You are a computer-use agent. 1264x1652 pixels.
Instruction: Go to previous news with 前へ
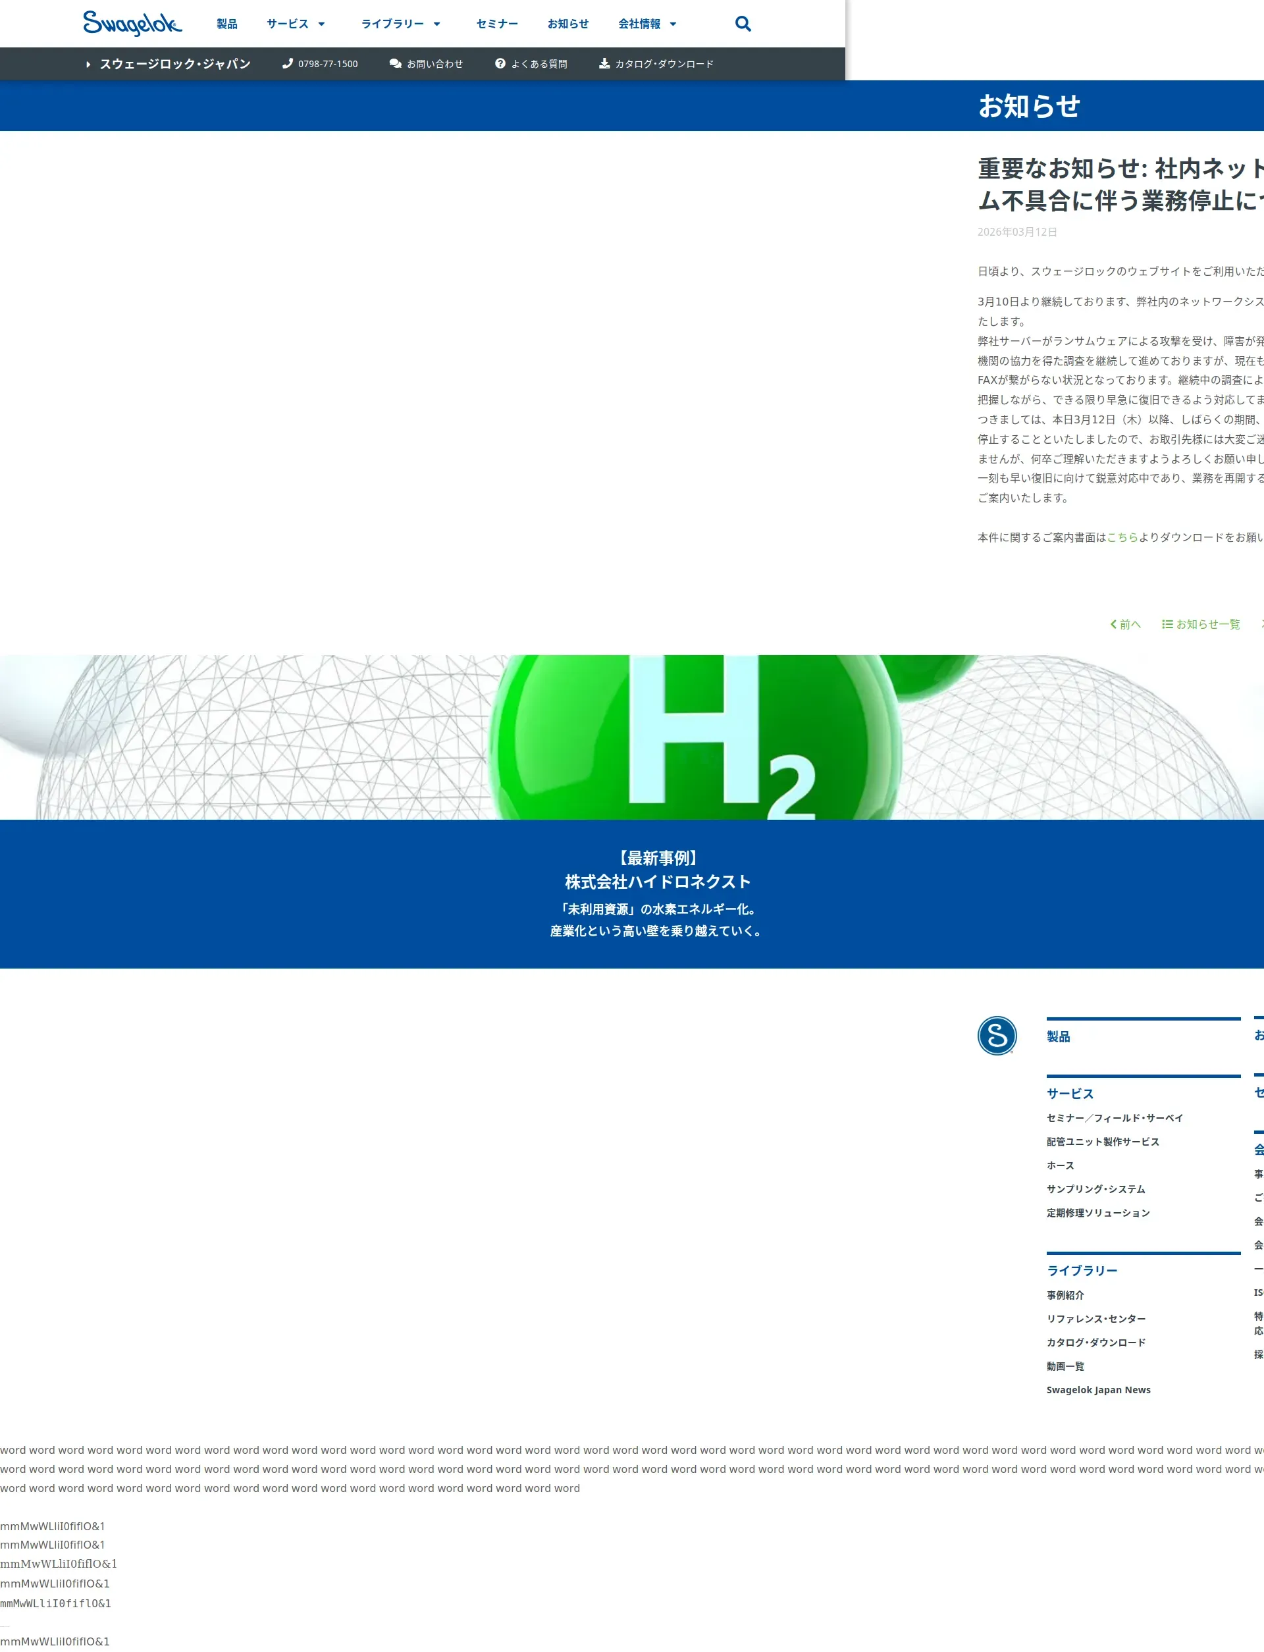click(x=1126, y=624)
